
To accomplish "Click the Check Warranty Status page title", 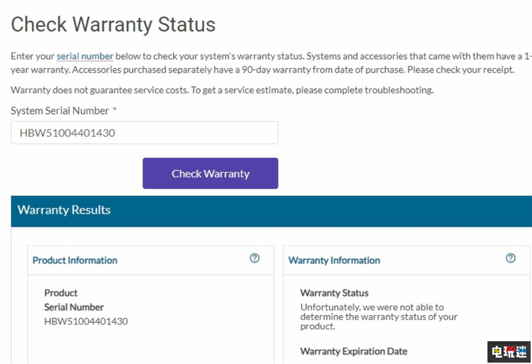I will coord(113,25).
